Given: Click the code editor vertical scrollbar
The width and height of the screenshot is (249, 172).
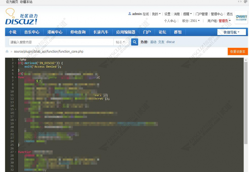Looking at the screenshot, I should point(246,103).
